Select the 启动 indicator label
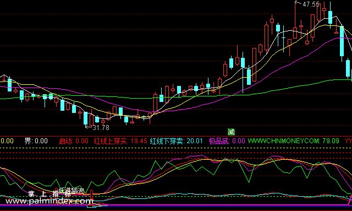Image resolution: width=352 pixels, height=211 pixels. click(73, 141)
